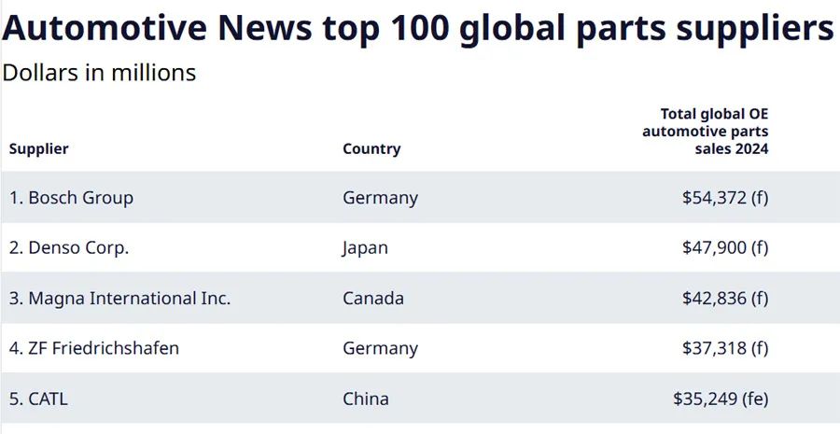
Task: Click the 'Total global OE automotive parts sales 2024' header
Action: pyautogui.click(x=705, y=131)
